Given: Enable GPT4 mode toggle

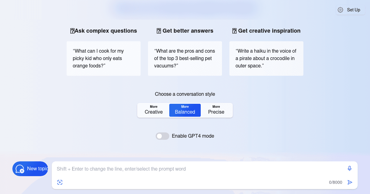Looking at the screenshot, I should [162, 136].
